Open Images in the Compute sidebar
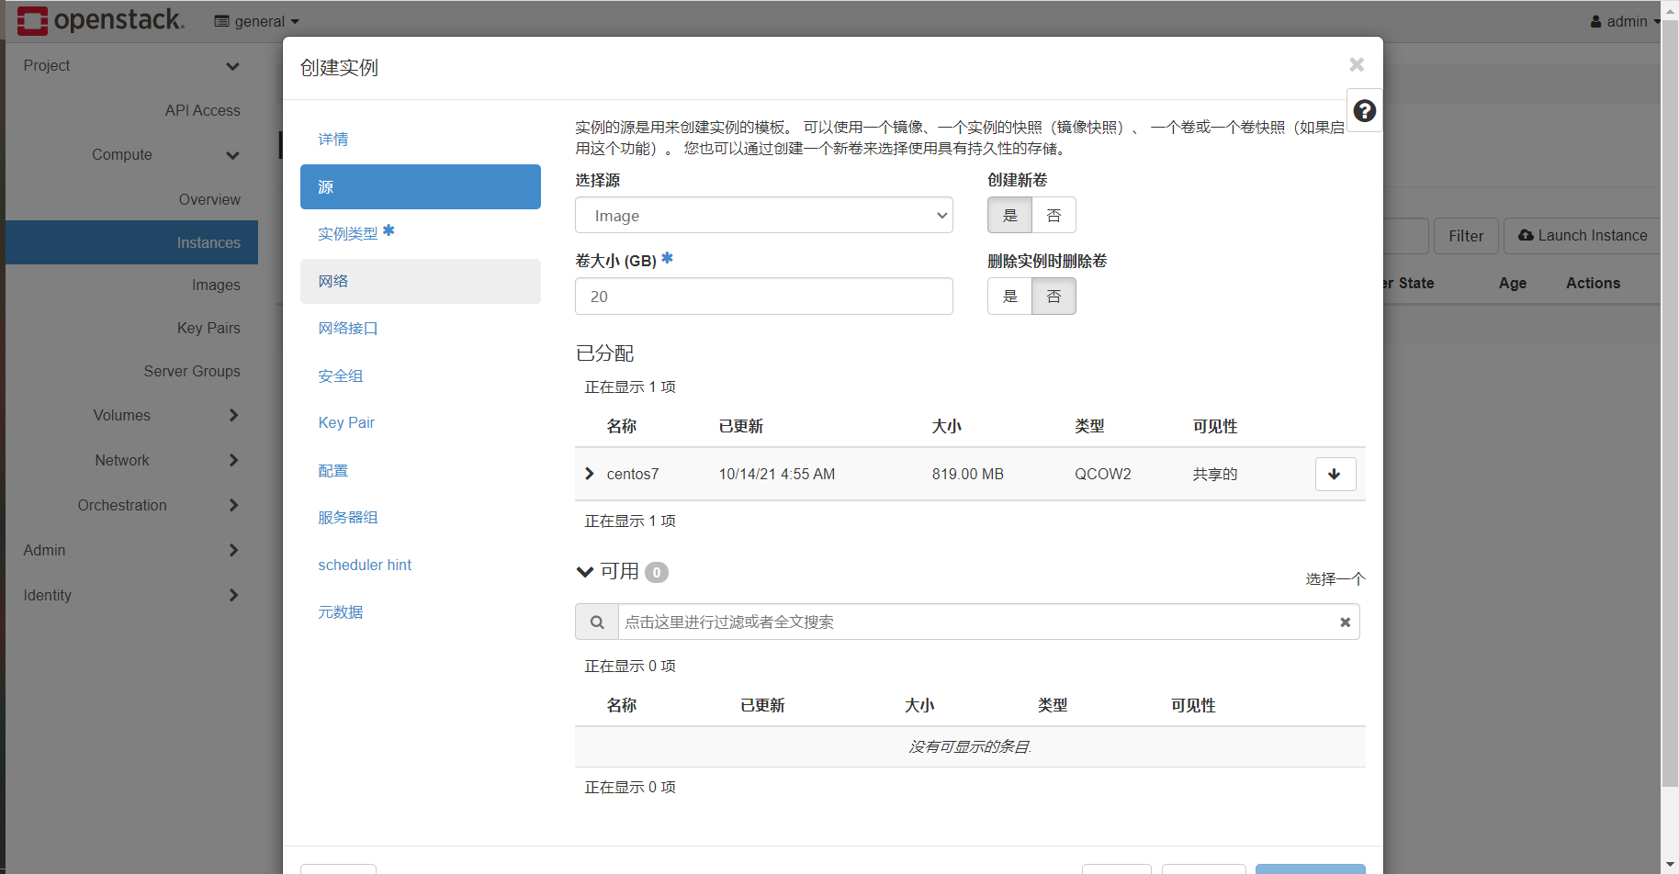This screenshot has width=1679, height=874. 216,286
